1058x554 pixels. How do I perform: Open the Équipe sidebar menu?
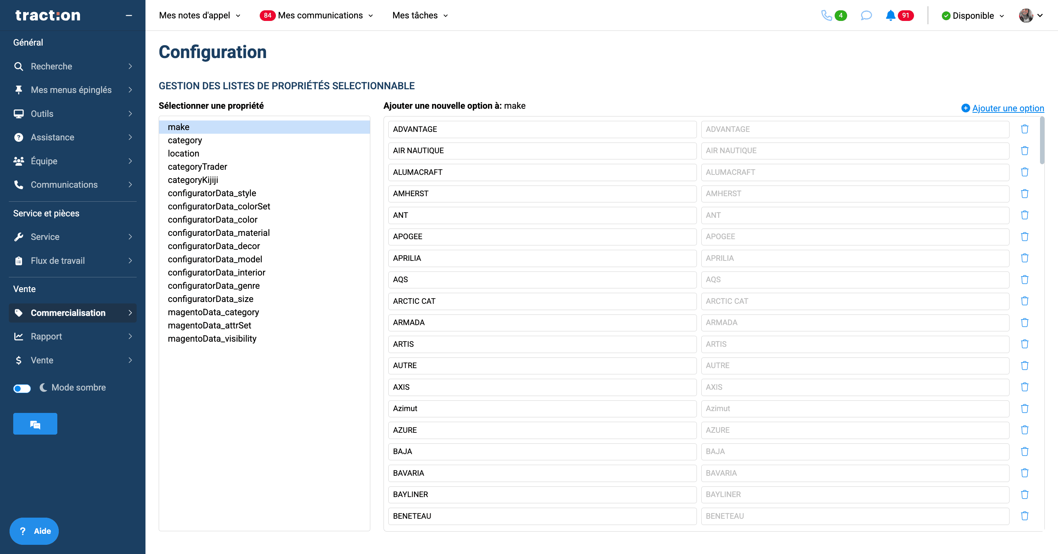tap(73, 161)
